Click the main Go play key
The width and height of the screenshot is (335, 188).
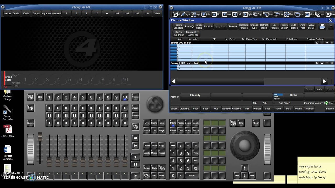[x=135, y=175]
